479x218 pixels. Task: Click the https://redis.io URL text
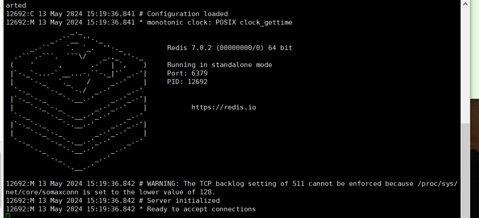[224, 107]
